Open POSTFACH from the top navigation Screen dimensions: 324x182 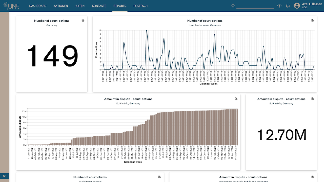pos(140,6)
